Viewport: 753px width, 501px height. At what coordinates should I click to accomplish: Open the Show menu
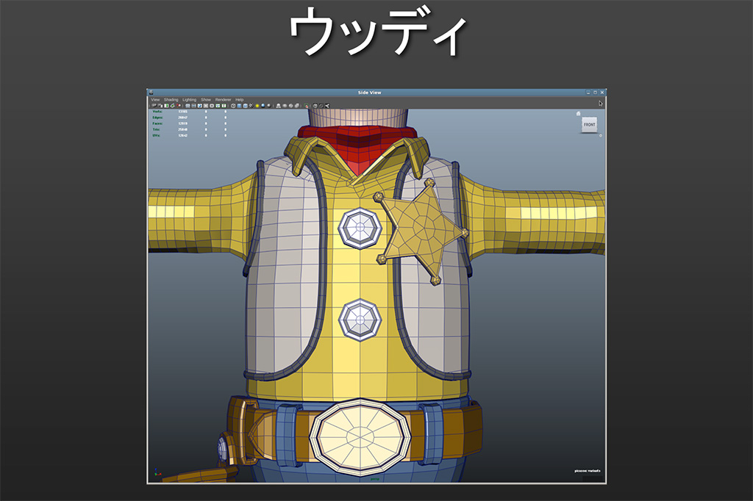pos(206,100)
